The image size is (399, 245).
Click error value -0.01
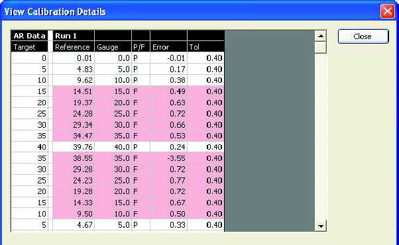168,58
